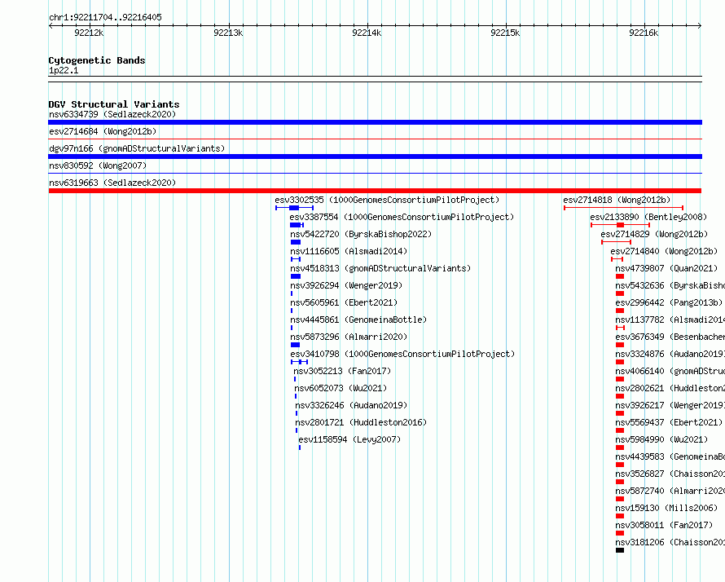Select nsv1137782 variant label
Screen dimensions: 725x582
click(x=670, y=320)
